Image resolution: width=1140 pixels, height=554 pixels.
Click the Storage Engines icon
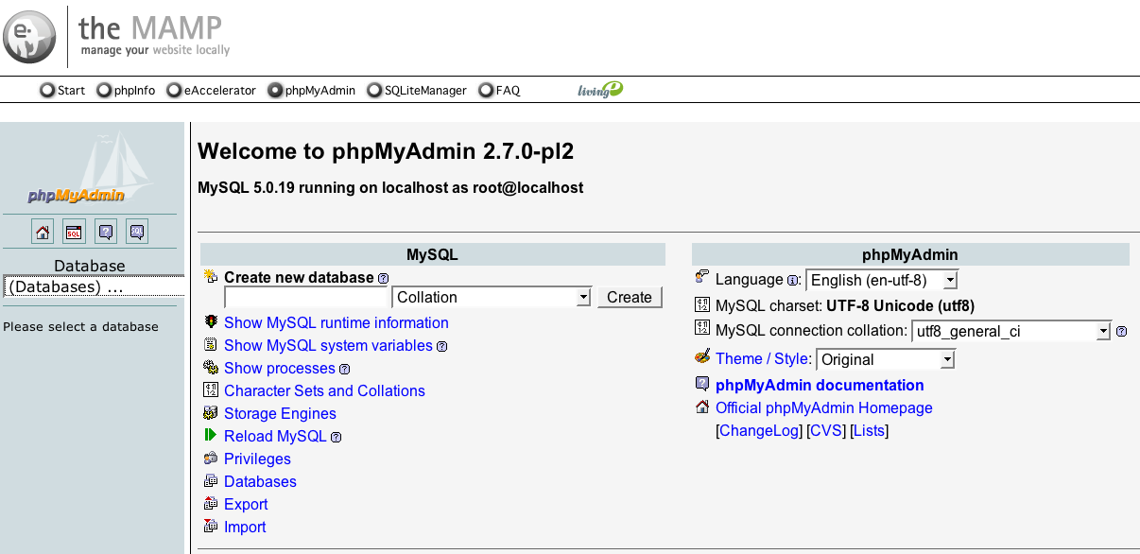click(211, 413)
